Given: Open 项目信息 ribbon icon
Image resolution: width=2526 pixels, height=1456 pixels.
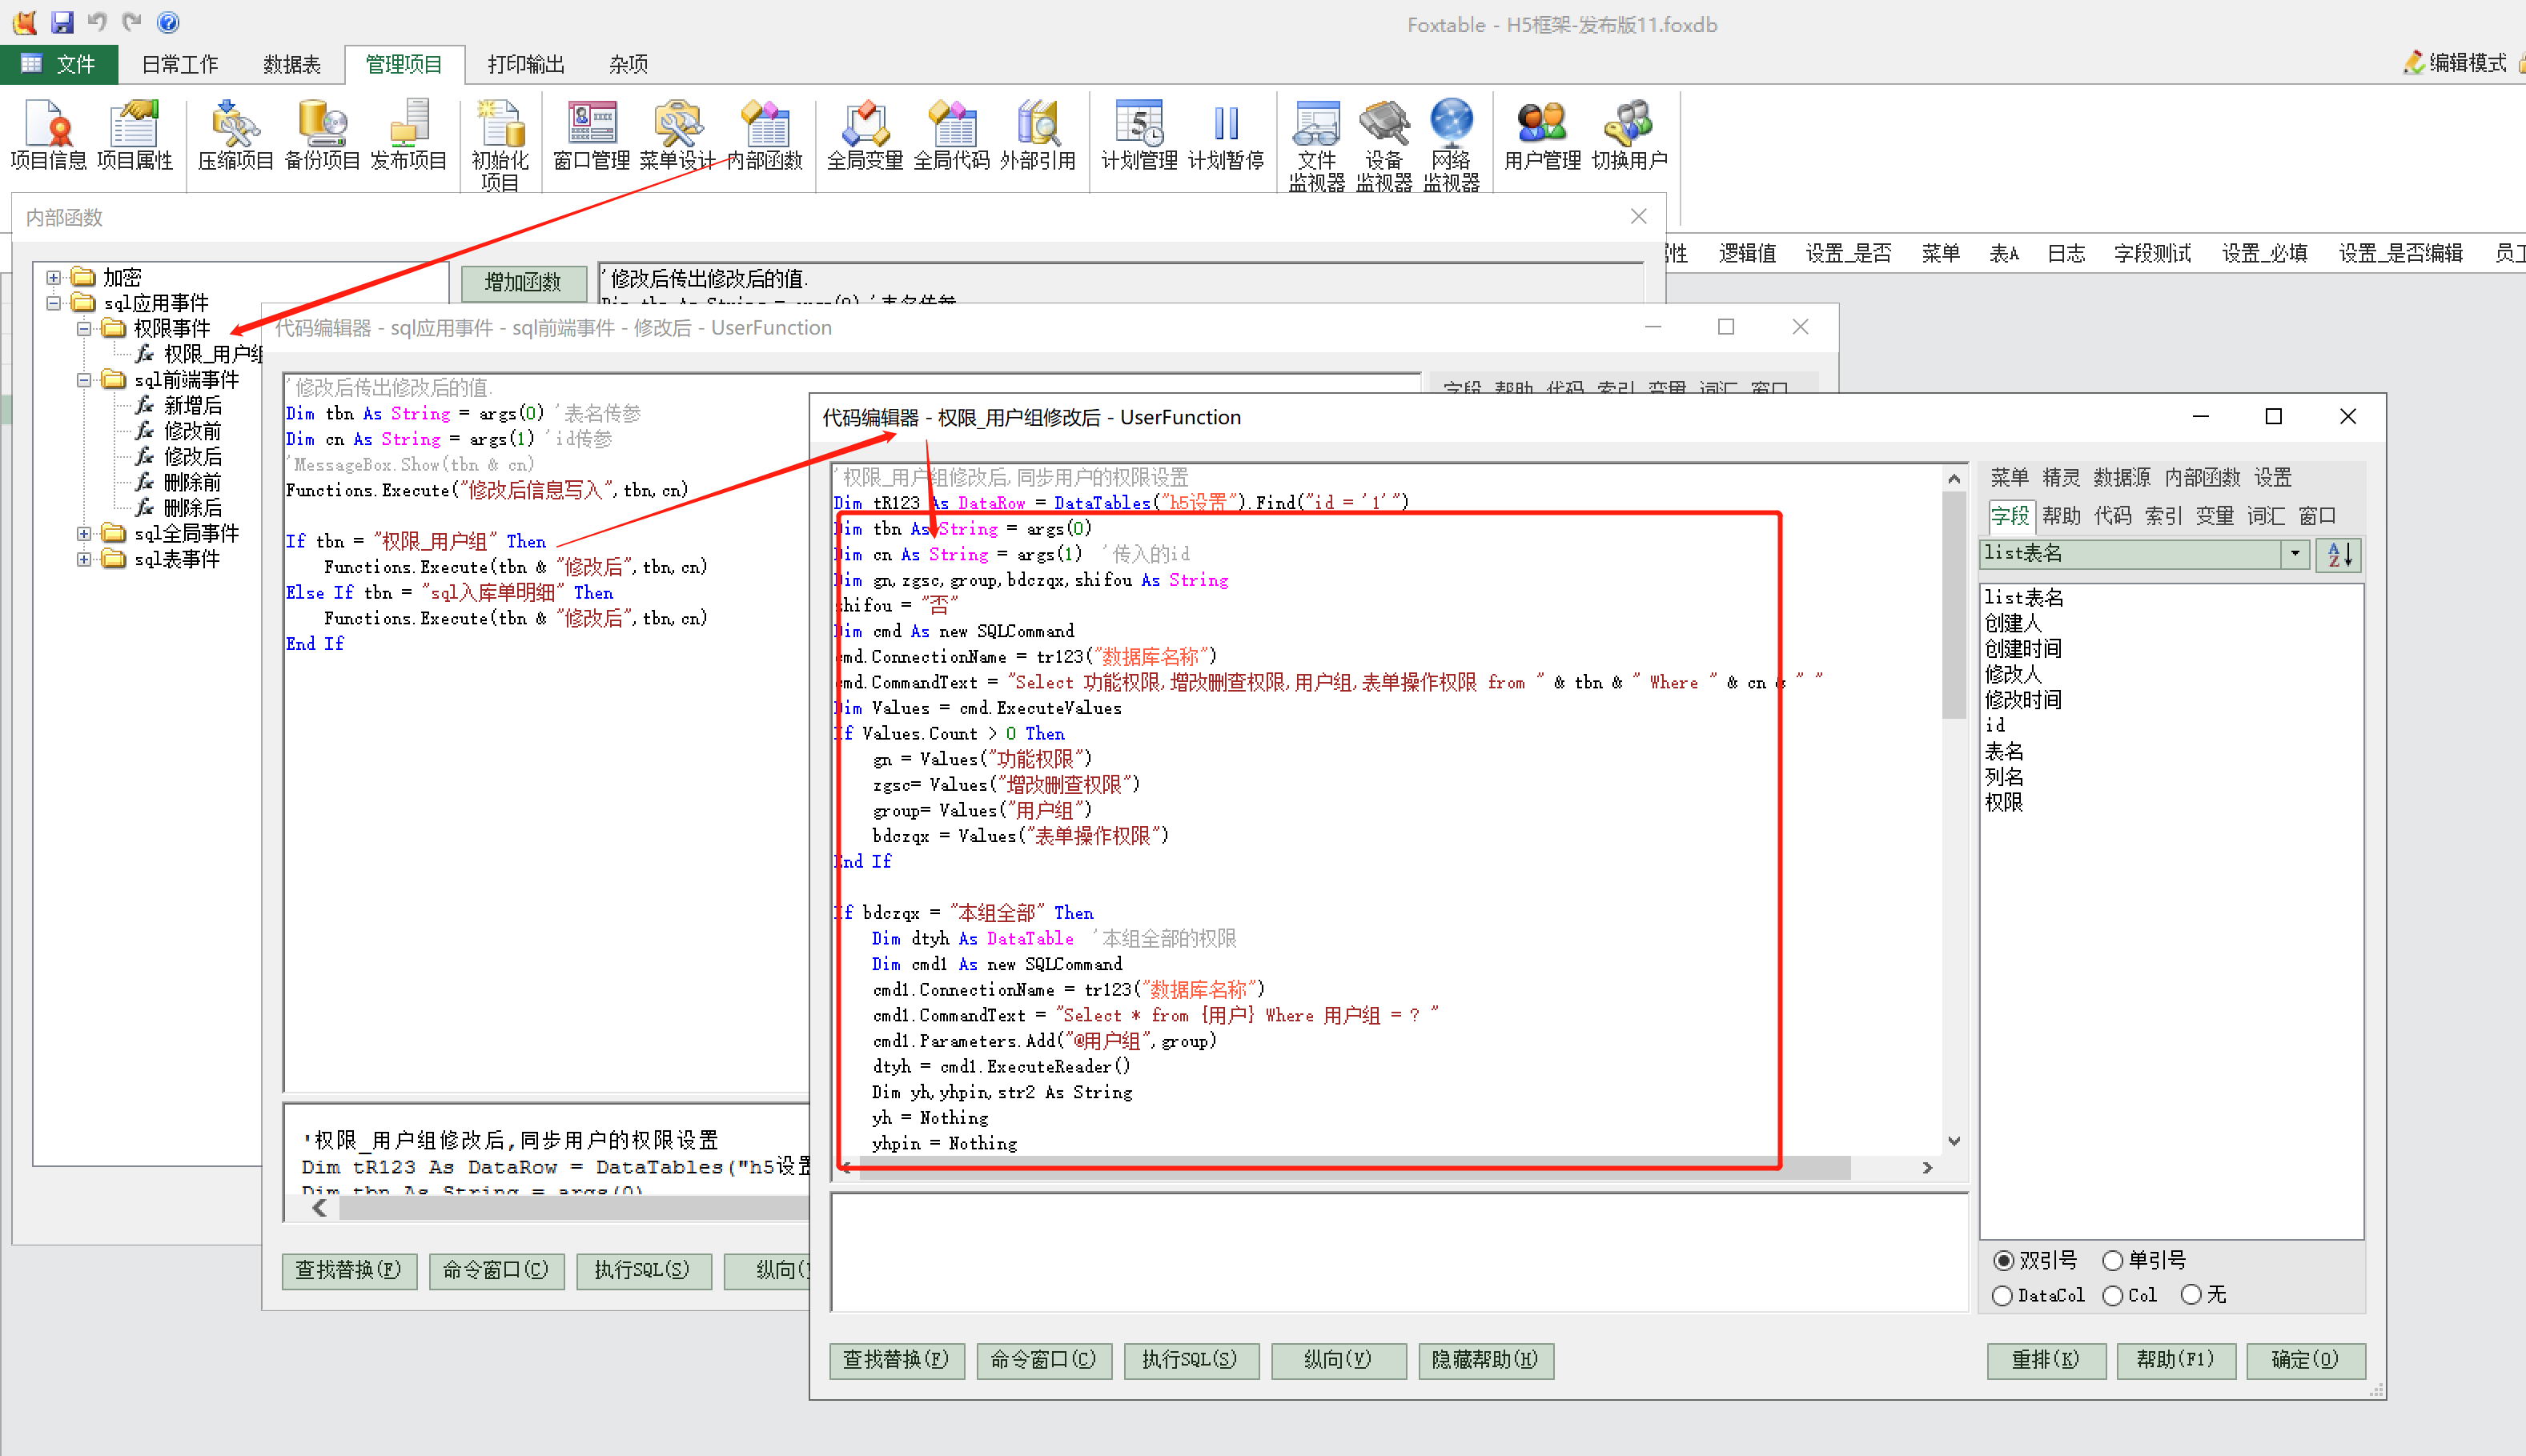Looking at the screenshot, I should pyautogui.click(x=48, y=135).
